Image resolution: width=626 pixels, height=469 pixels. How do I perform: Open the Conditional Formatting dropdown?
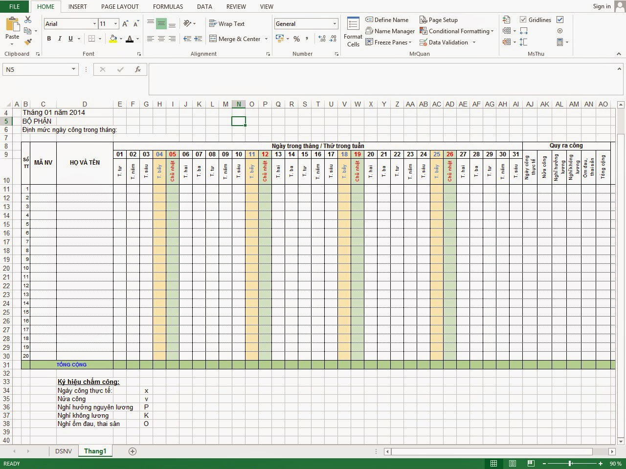coord(457,31)
